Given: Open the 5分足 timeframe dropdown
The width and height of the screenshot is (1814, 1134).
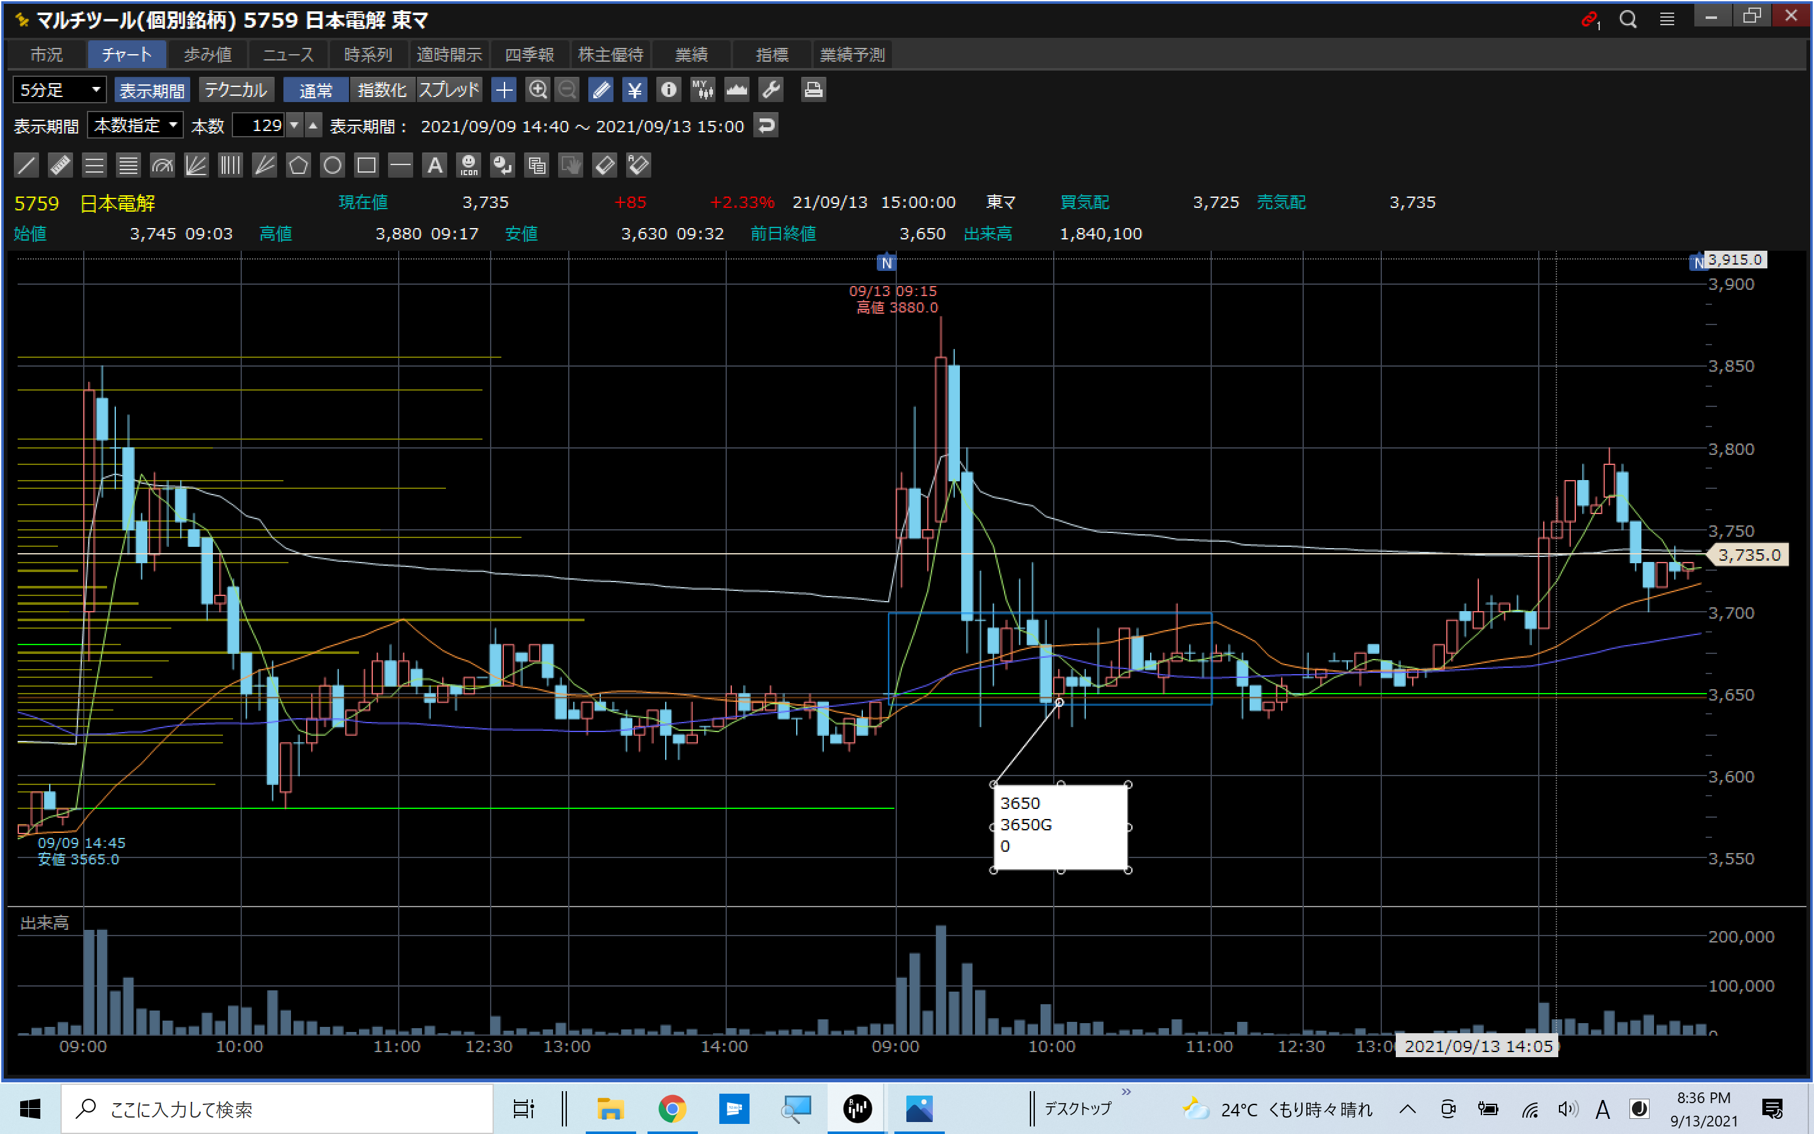Looking at the screenshot, I should (x=59, y=90).
